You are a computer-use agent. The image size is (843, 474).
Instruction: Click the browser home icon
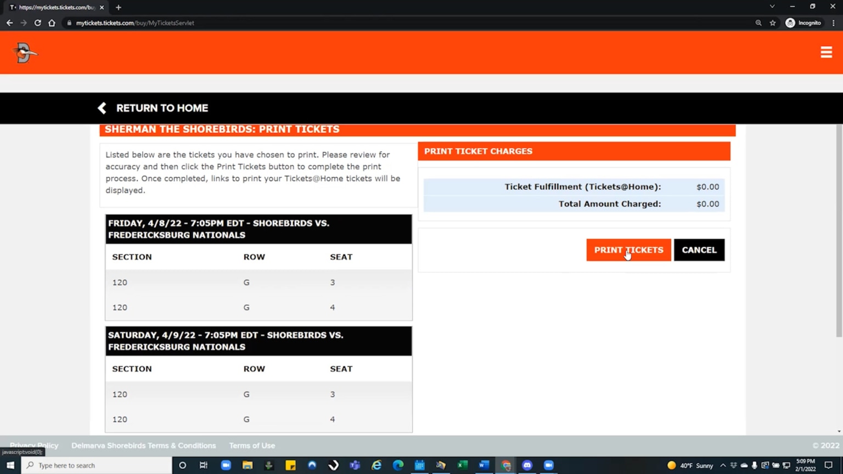coord(52,23)
